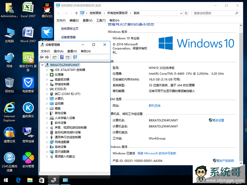The image size is (247, 185).
Task: Open the 电脑管家 desktop icon
Action: click(x=28, y=85)
